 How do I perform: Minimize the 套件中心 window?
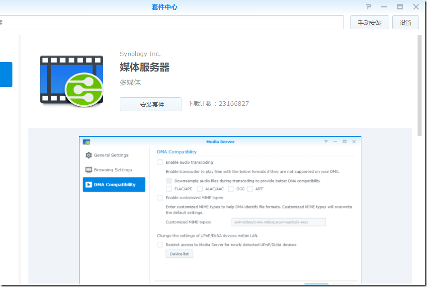[x=384, y=7]
